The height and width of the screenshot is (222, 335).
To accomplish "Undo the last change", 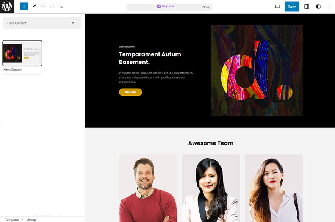I will pyautogui.click(x=43, y=6).
